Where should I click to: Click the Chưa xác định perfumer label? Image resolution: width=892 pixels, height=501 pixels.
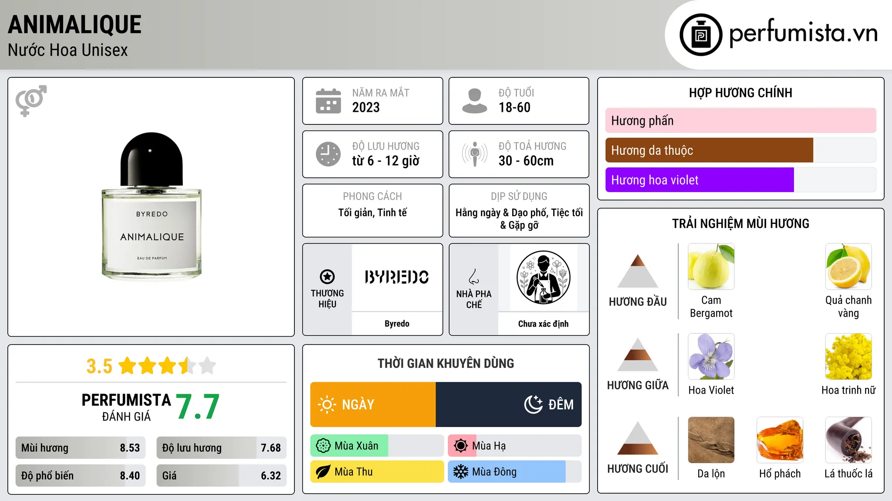point(543,324)
